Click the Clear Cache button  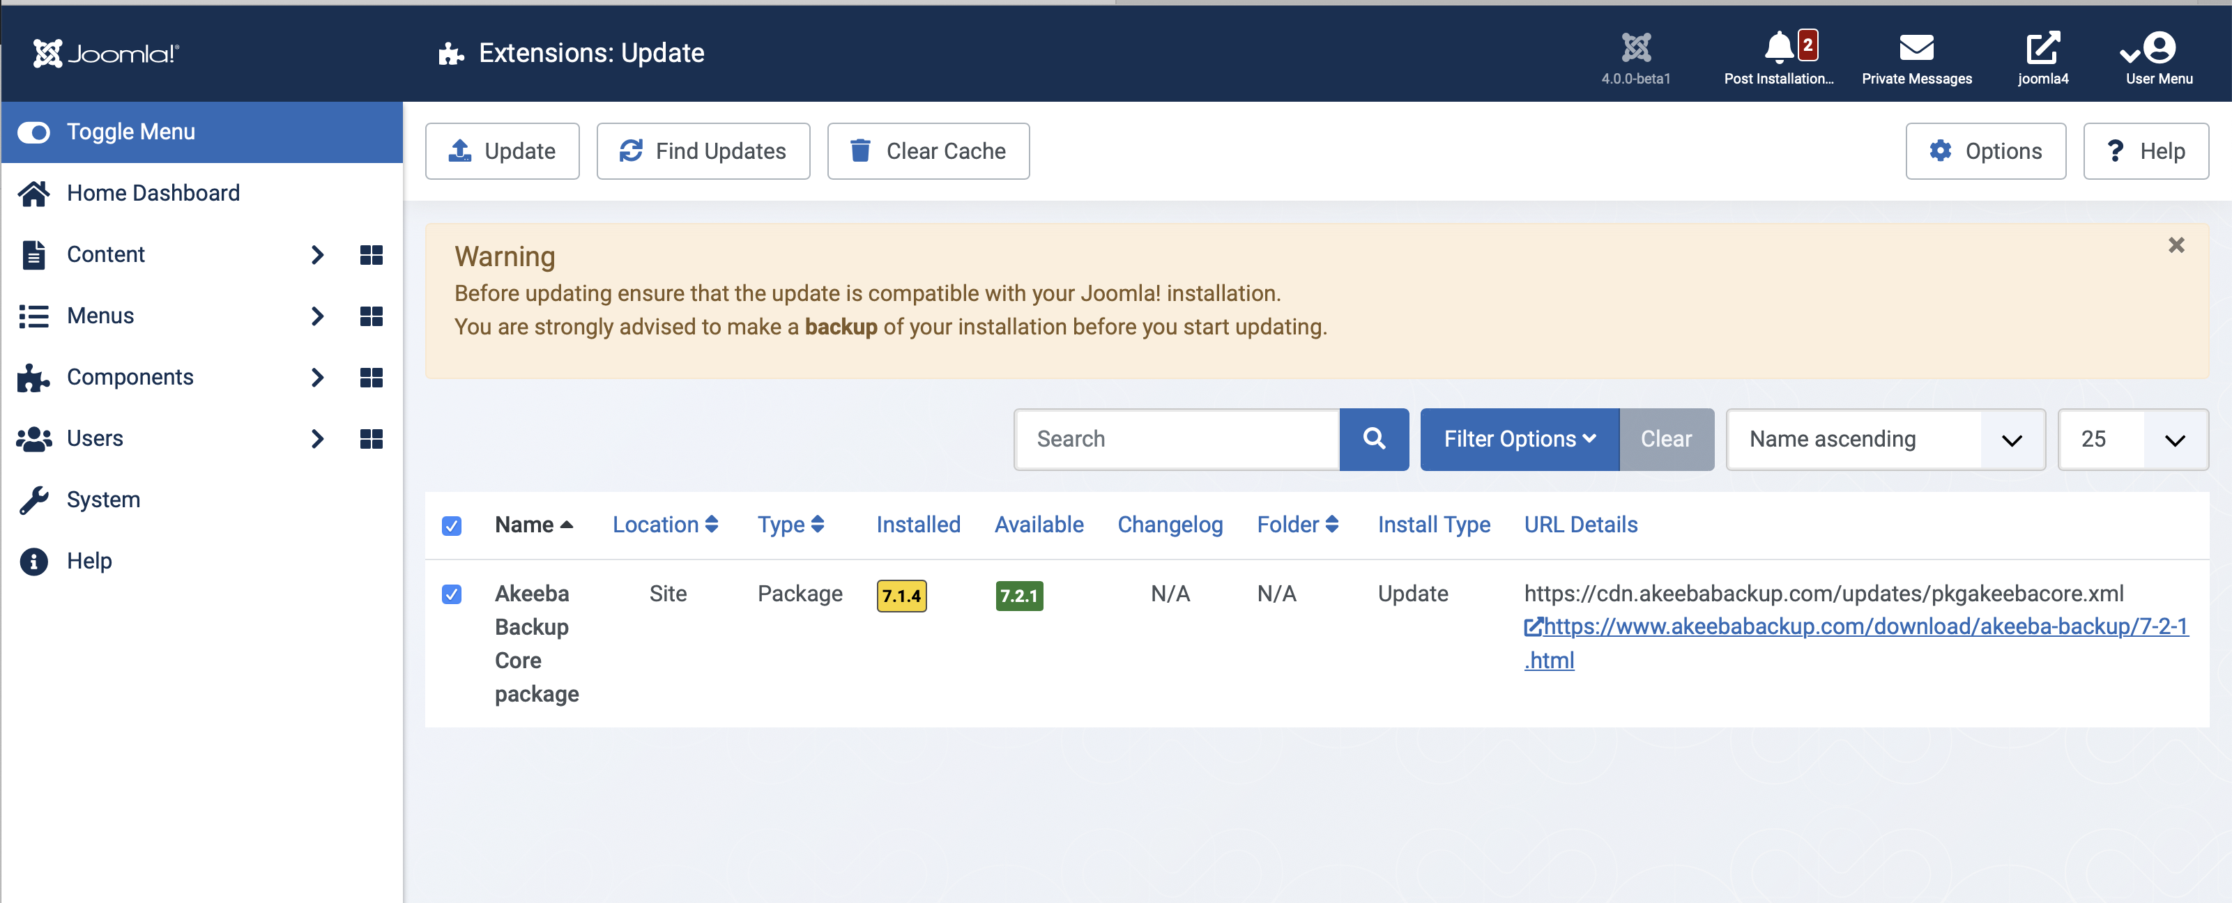click(x=928, y=151)
